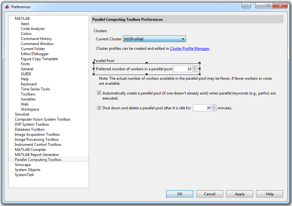Viewport: 292px width, 206px height.
Task: Click the Cancel button
Action: click(210, 194)
